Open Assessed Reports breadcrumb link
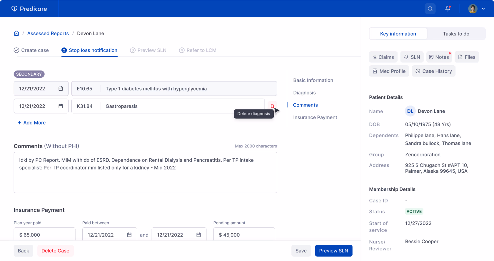This screenshot has height=261, width=494. point(48,34)
